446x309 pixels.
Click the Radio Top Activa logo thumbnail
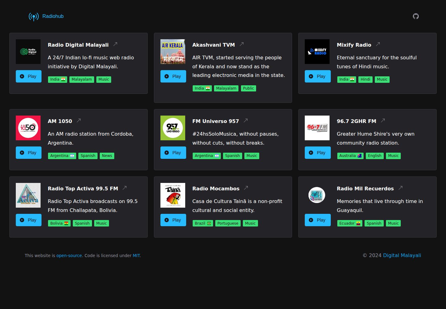click(x=28, y=195)
